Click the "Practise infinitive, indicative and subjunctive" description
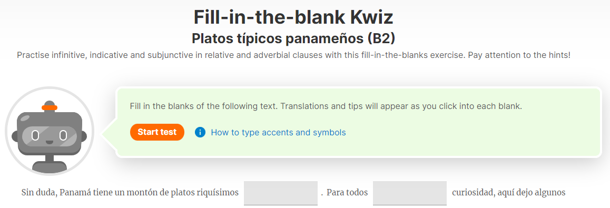Viewport: 610px width, 208px height. coord(294,55)
